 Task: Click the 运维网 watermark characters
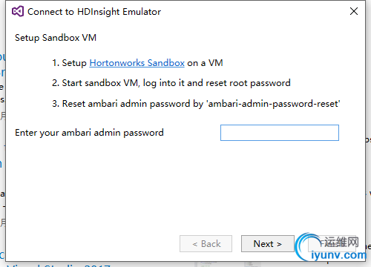tap(341, 242)
